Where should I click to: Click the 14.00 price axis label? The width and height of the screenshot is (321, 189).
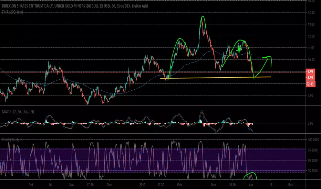point(311,12)
